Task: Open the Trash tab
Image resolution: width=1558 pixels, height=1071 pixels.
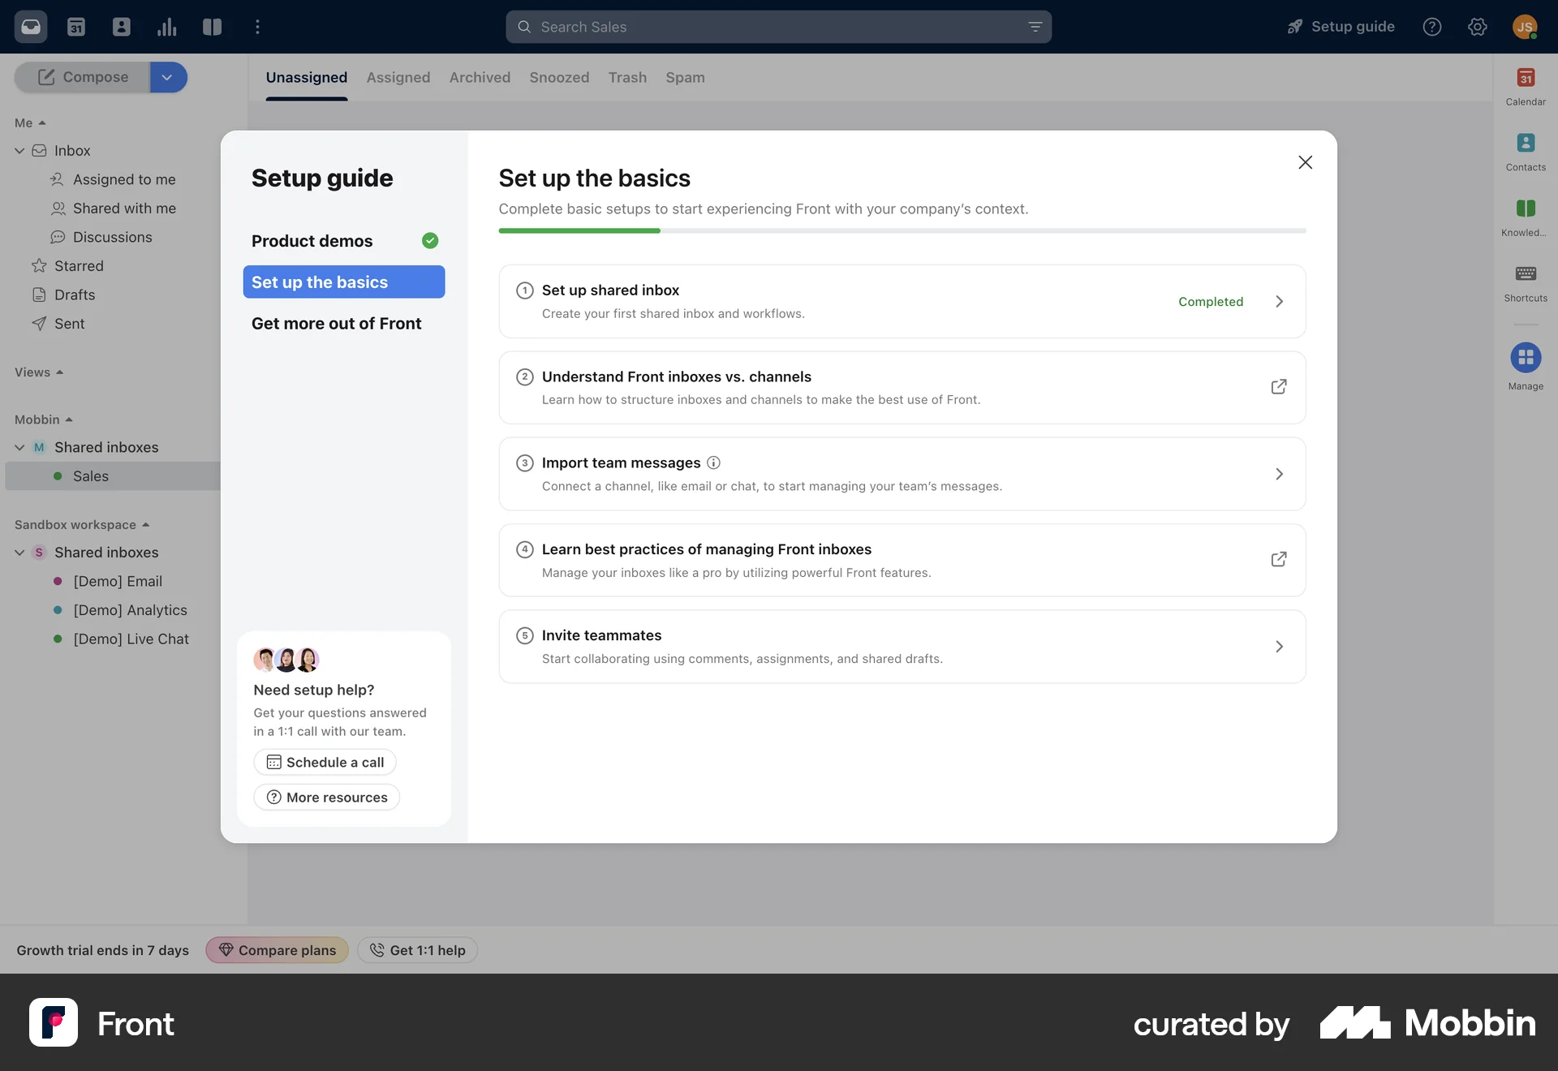Action: (x=626, y=77)
